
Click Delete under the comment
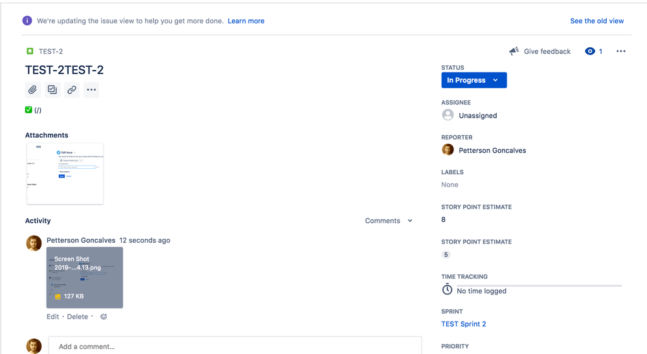coord(78,316)
